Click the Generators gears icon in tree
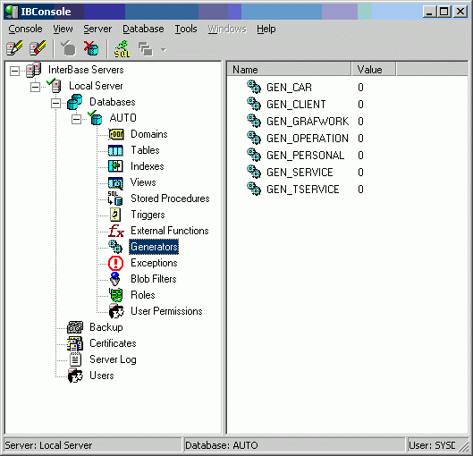The height and width of the screenshot is (456, 473). point(115,247)
